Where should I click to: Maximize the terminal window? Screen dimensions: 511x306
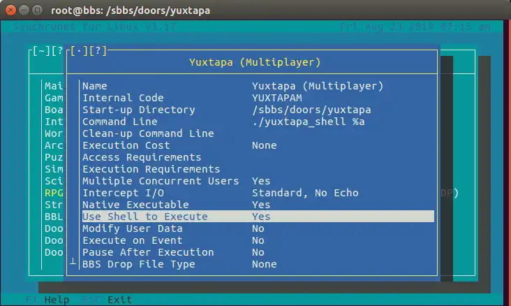[x=38, y=10]
